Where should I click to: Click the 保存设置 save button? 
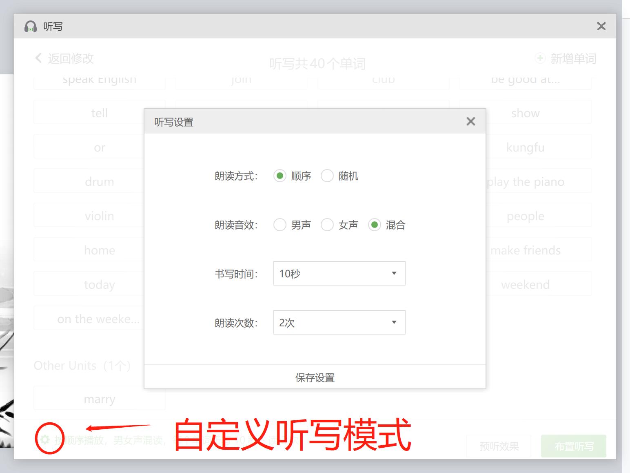tap(315, 377)
